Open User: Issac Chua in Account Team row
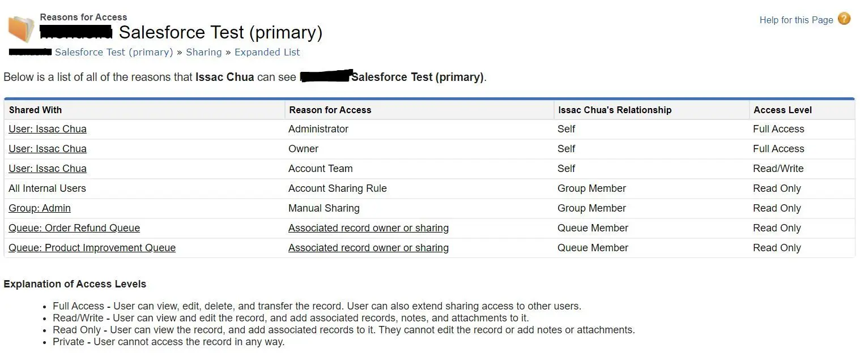 tap(48, 169)
